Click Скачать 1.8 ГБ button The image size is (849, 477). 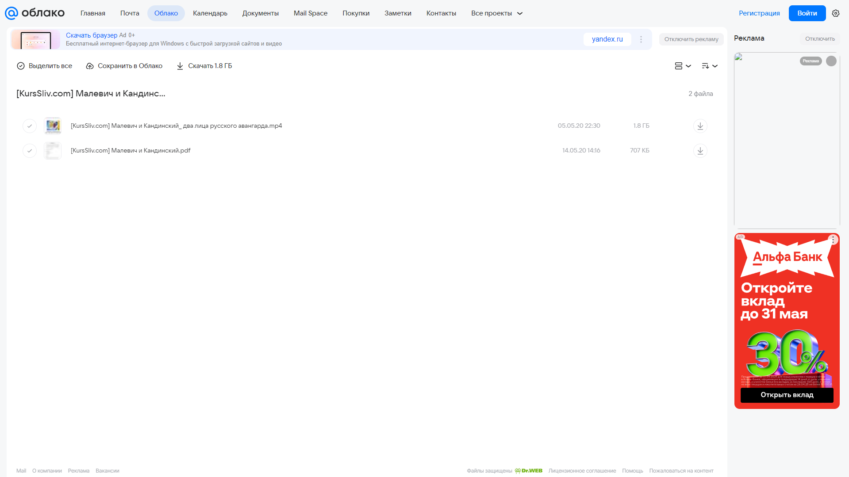click(204, 66)
